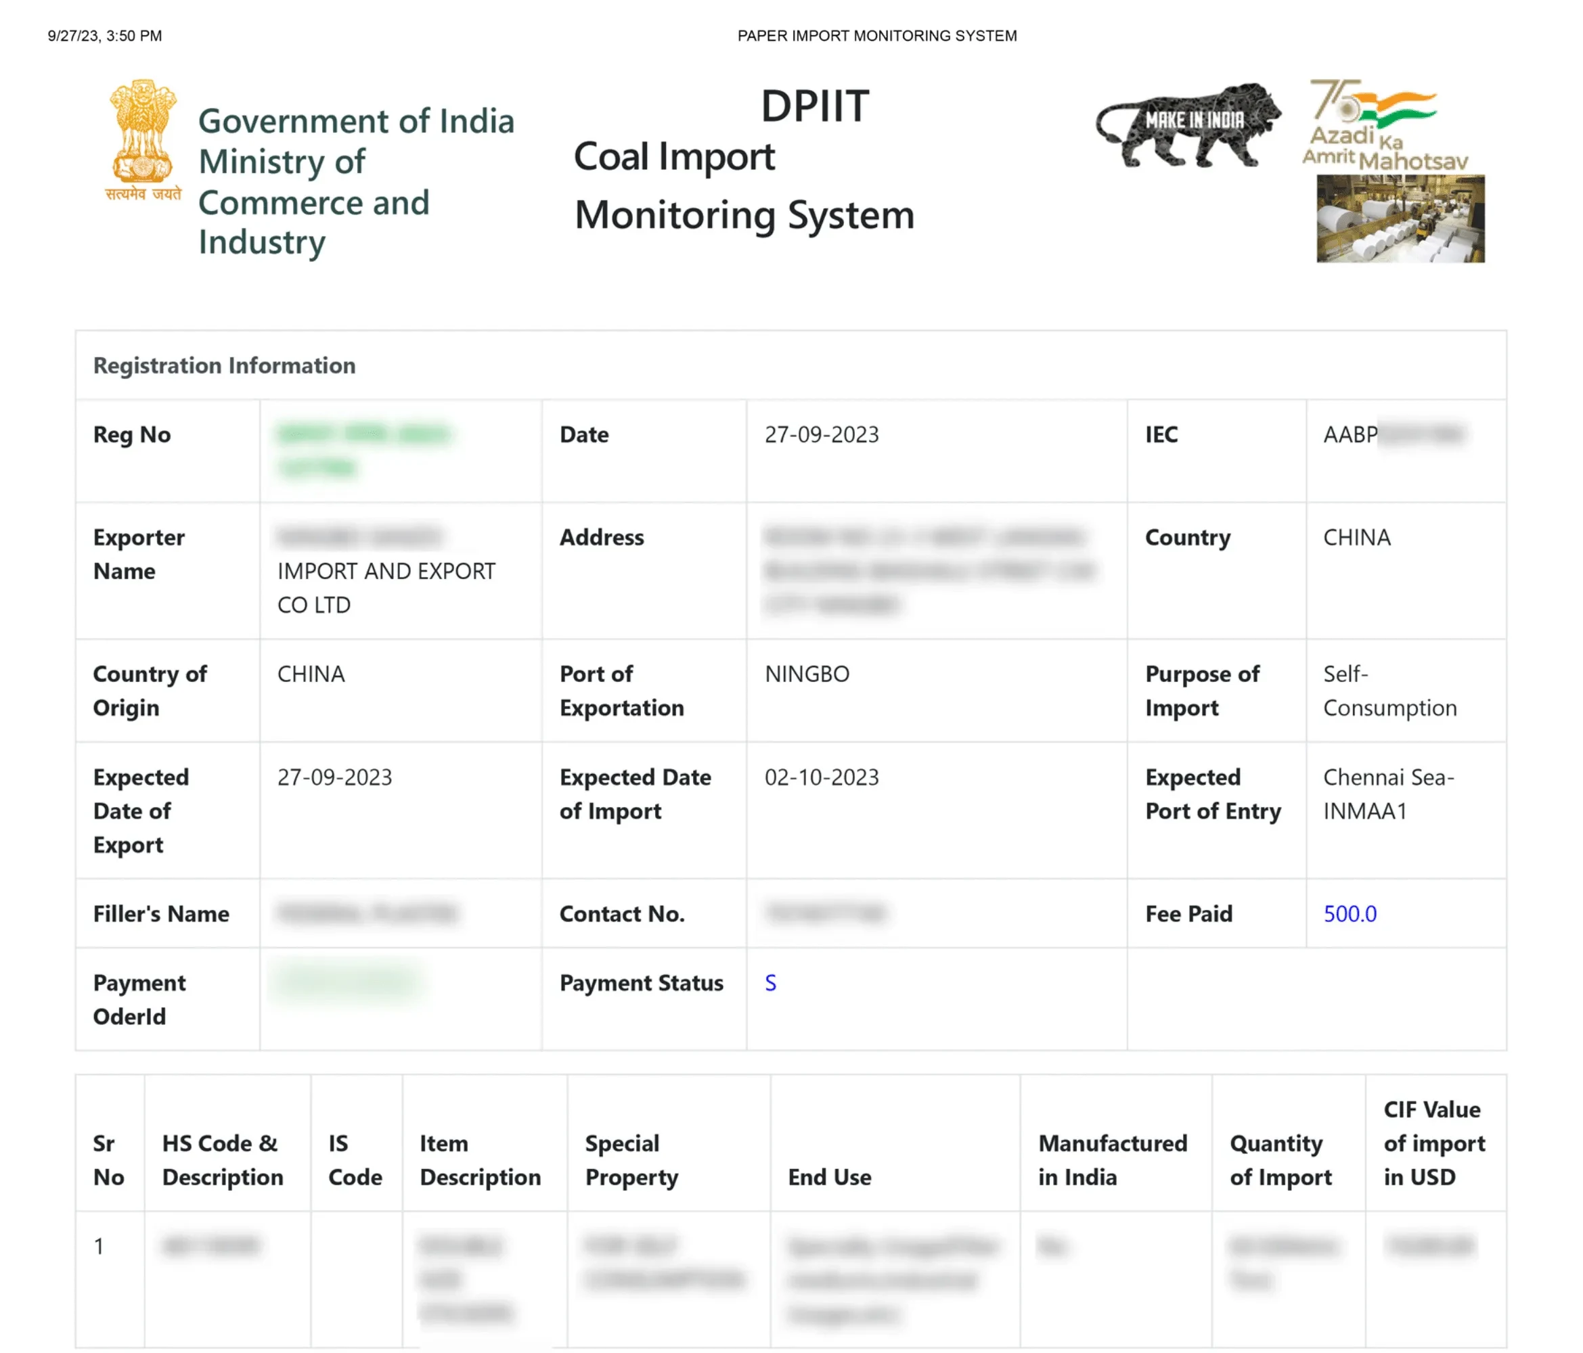Image resolution: width=1583 pixels, height=1353 pixels.
Task: Click the DPIIT heading
Action: (x=814, y=106)
